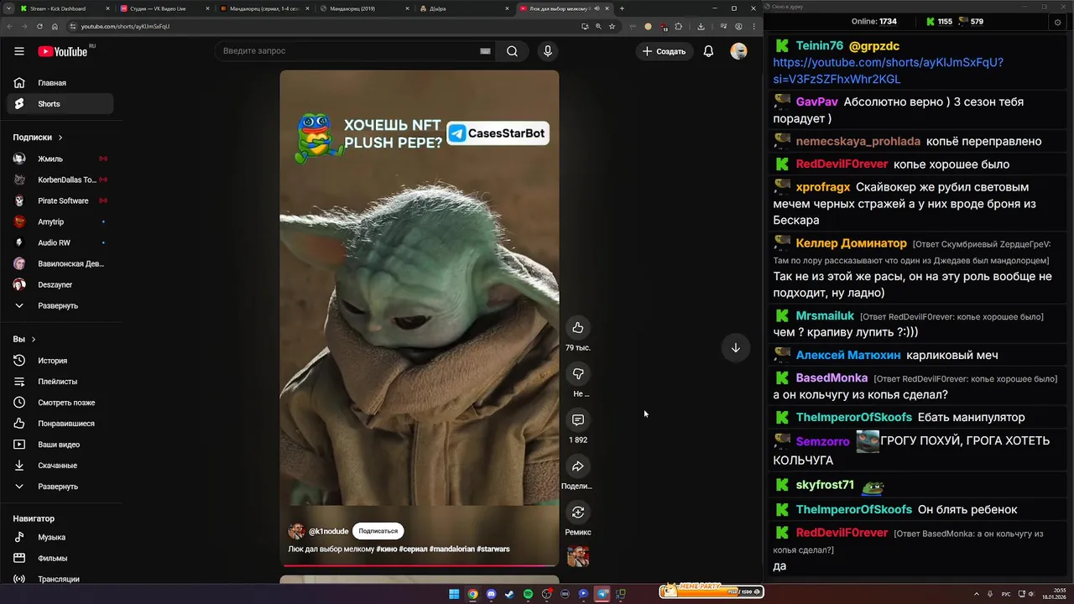Subscribe to @k1nodude with Подписаться

click(x=378, y=531)
